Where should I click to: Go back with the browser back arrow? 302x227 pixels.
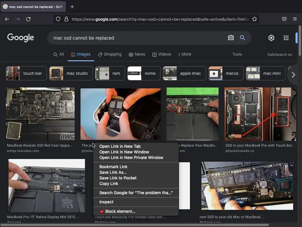pyautogui.click(x=7, y=19)
